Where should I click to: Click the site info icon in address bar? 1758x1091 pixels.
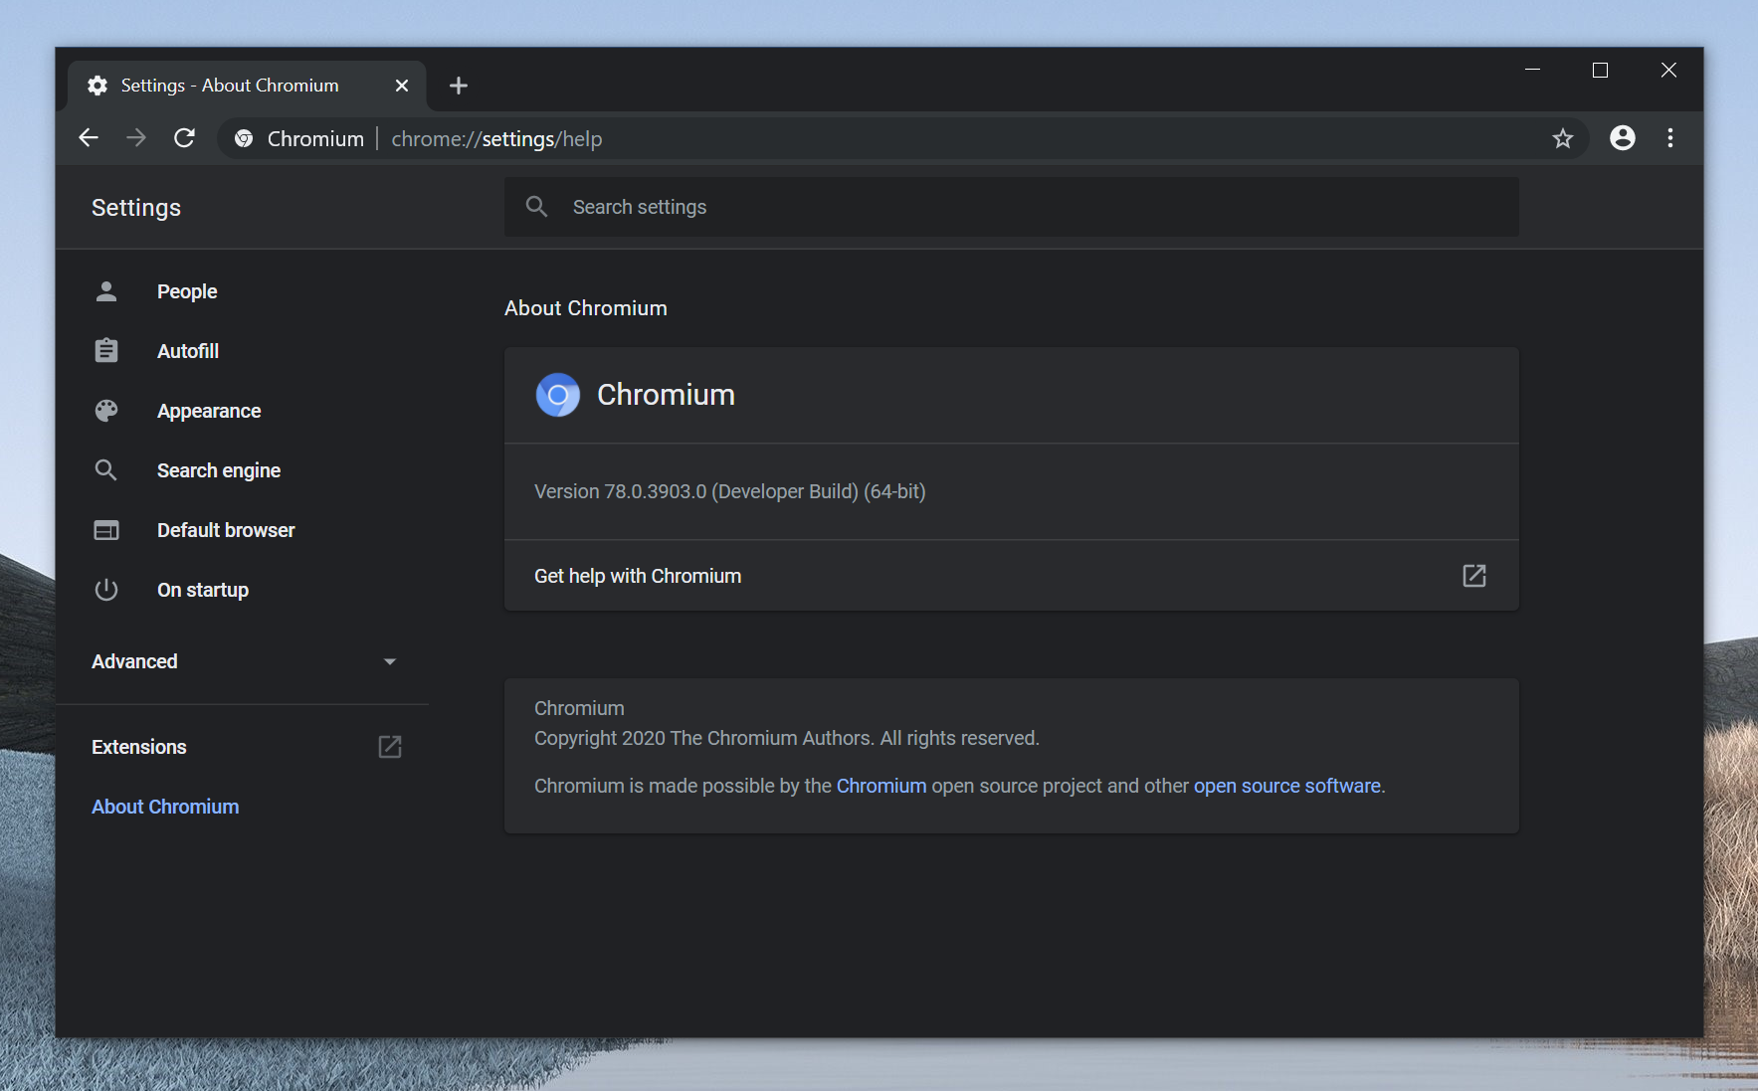(244, 138)
